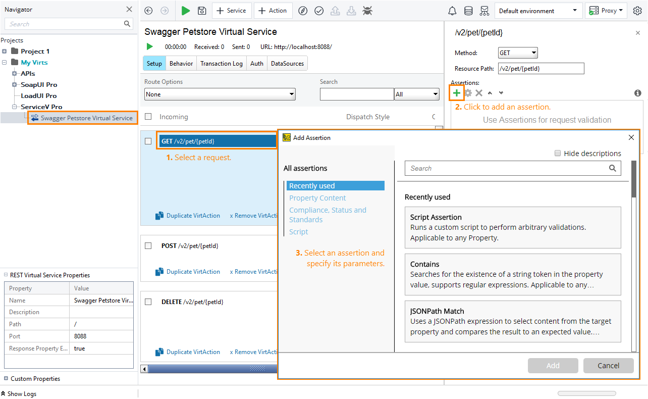Open notifications bell icon
The width and height of the screenshot is (648, 399).
click(452, 11)
